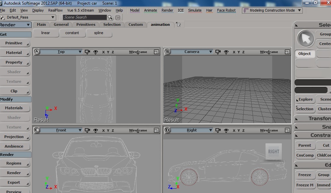Select the General shelf tab

click(x=61, y=24)
